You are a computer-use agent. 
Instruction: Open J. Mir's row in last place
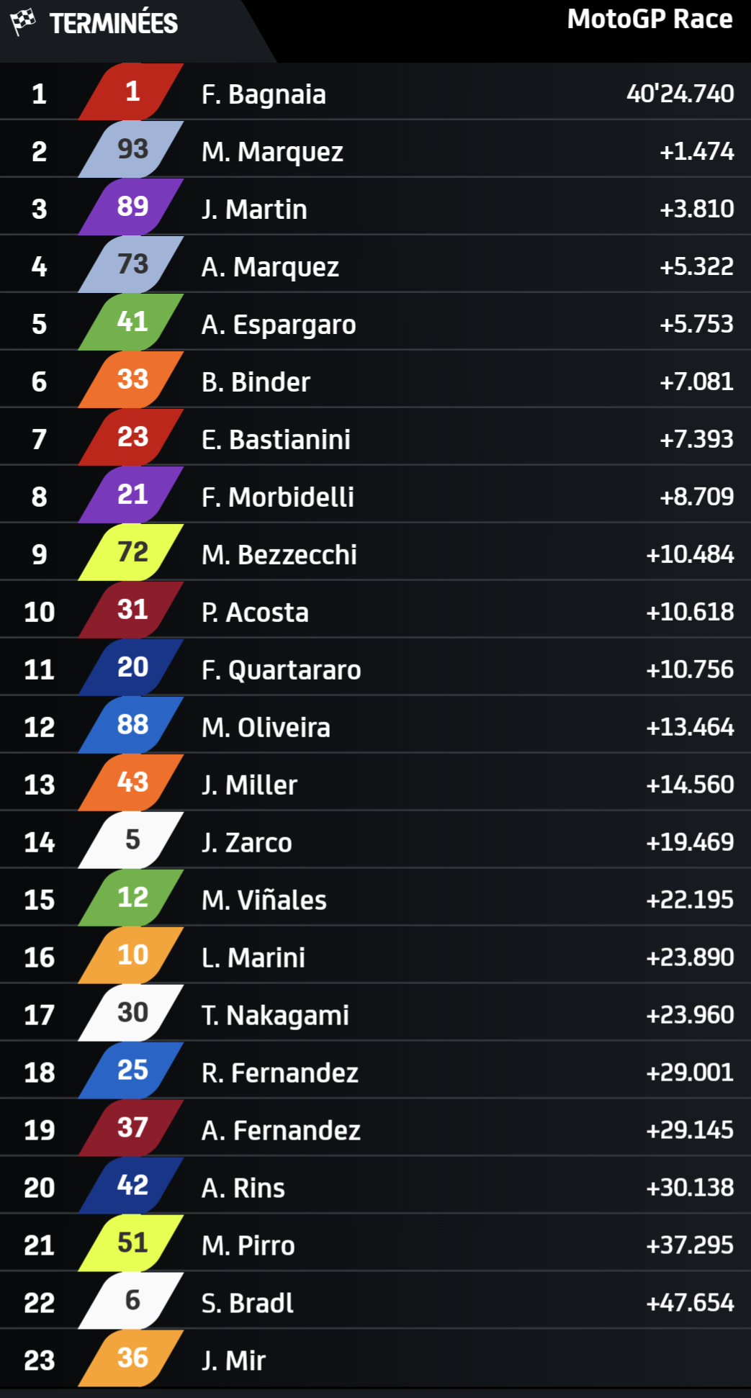[233, 1361]
